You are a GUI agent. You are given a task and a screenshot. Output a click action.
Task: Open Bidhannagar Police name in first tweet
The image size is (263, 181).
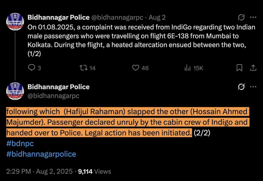[59, 17]
